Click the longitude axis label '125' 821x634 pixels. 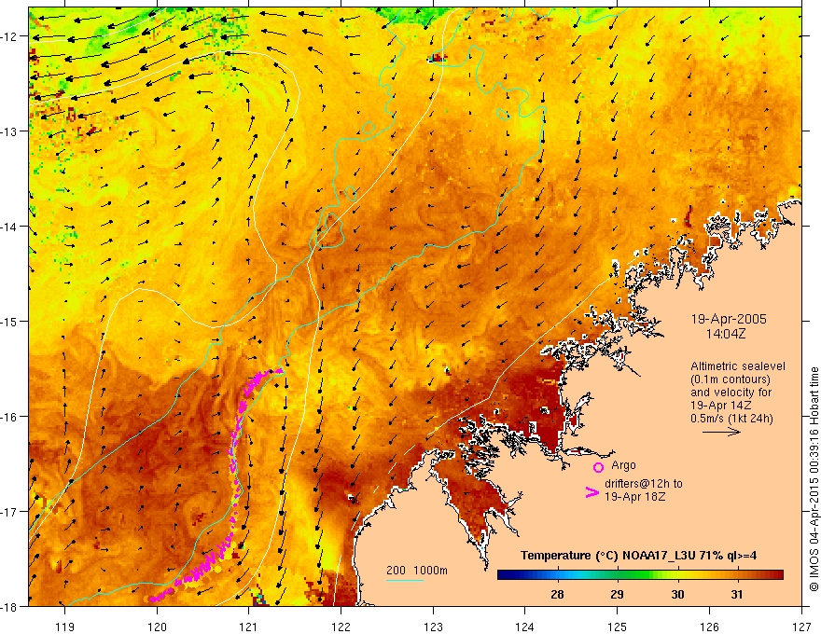point(618,627)
